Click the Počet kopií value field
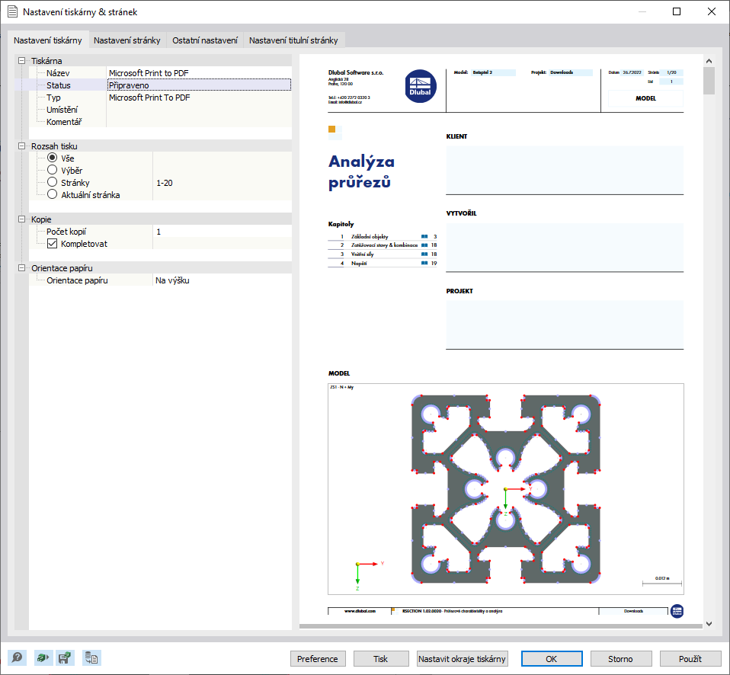 click(222, 232)
